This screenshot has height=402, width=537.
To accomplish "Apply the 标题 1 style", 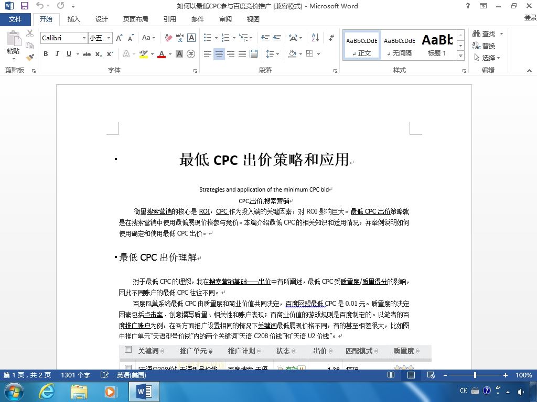I will click(x=437, y=46).
